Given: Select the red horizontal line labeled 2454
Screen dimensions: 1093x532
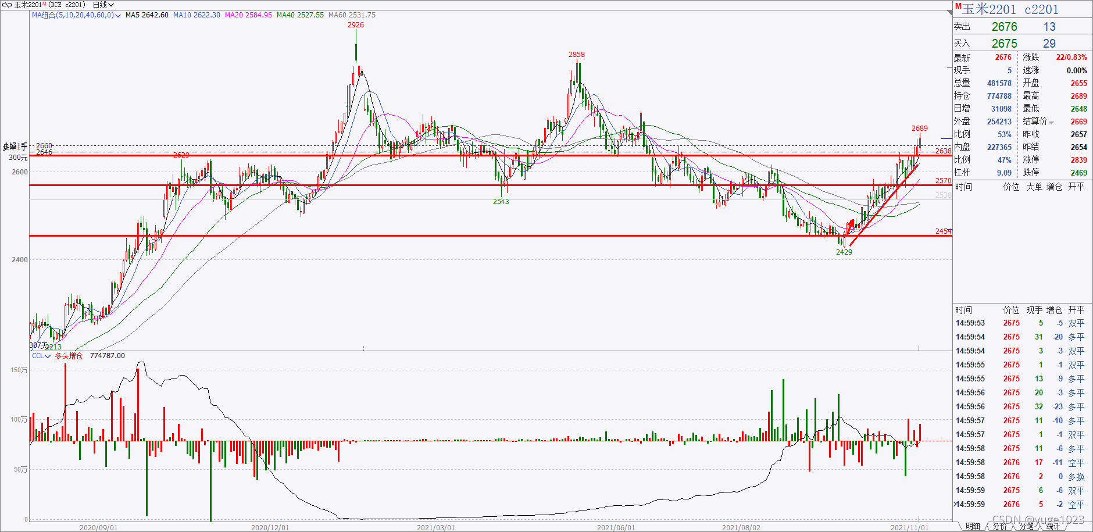Looking at the screenshot, I should tap(490, 235).
